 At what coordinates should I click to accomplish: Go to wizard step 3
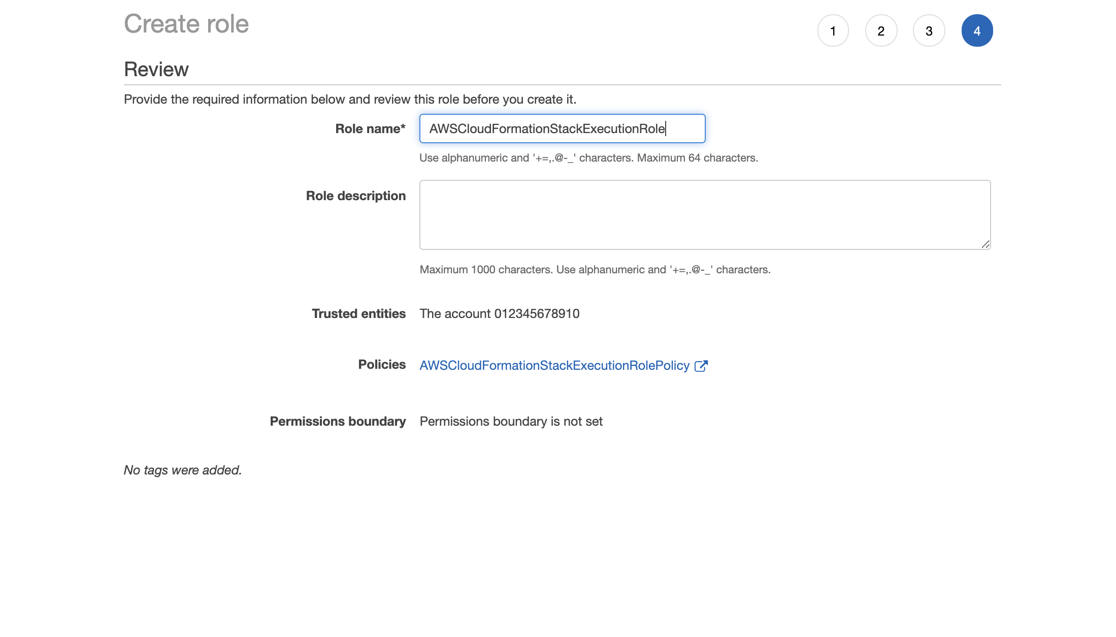tap(929, 30)
